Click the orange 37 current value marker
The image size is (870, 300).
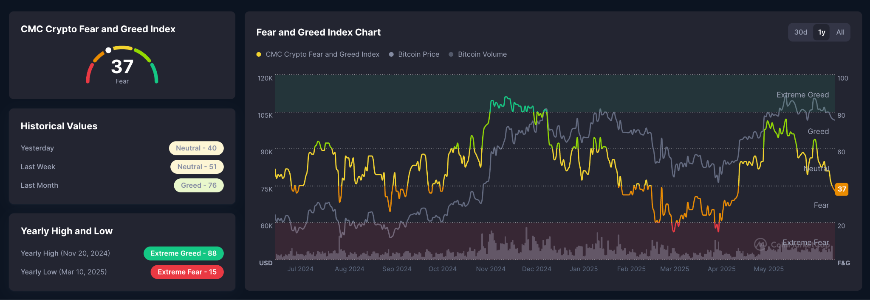(x=842, y=189)
